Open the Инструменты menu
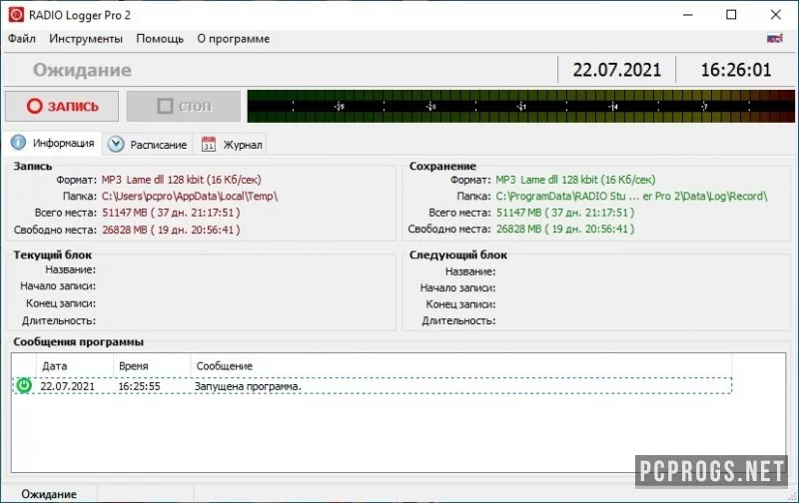 click(86, 39)
